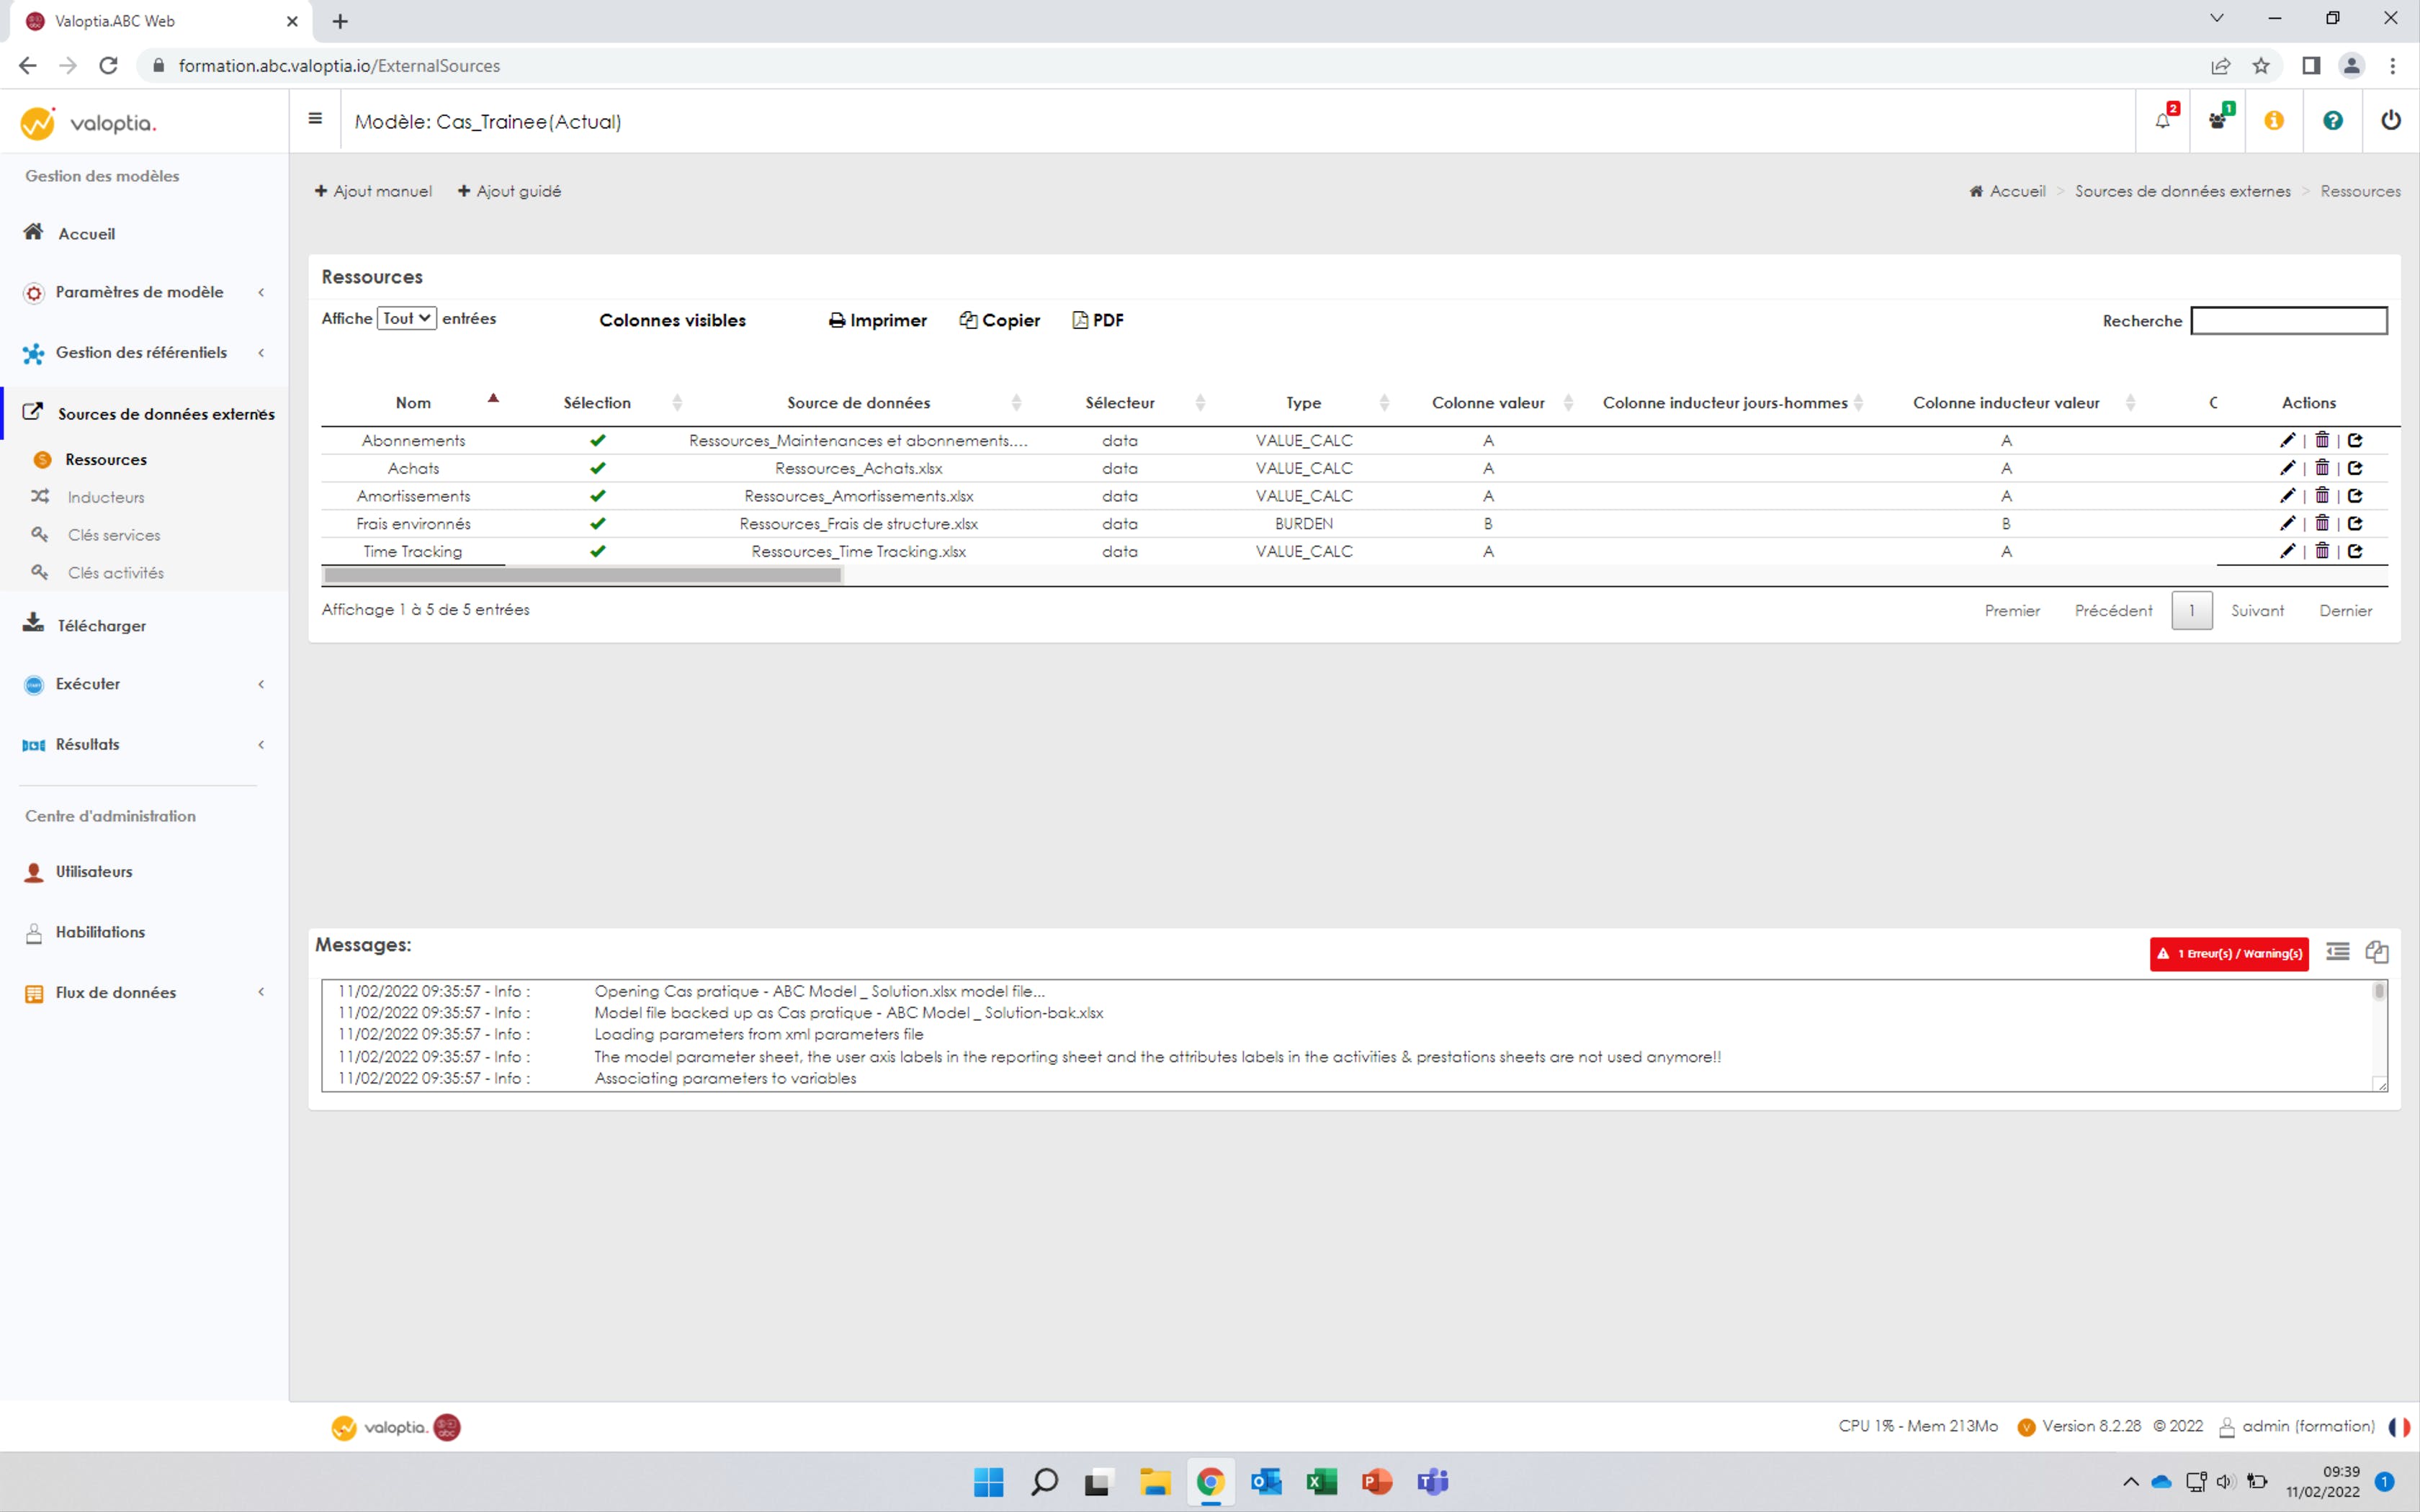Delete the Achats row with trash icon
This screenshot has width=2420, height=1512.
pyautogui.click(x=2322, y=468)
